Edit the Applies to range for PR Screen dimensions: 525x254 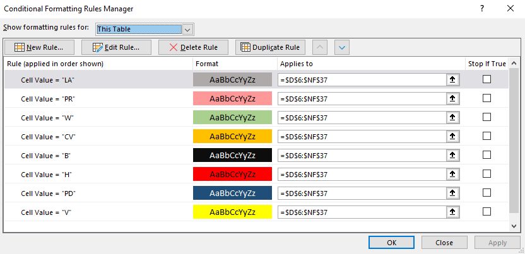pos(362,99)
